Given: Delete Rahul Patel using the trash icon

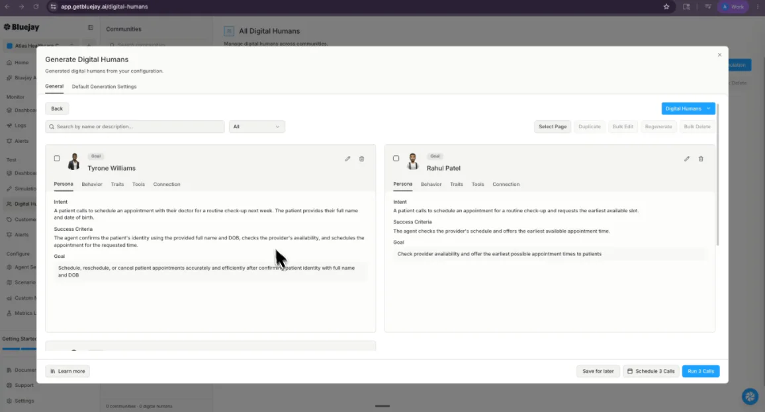Looking at the screenshot, I should click(701, 159).
